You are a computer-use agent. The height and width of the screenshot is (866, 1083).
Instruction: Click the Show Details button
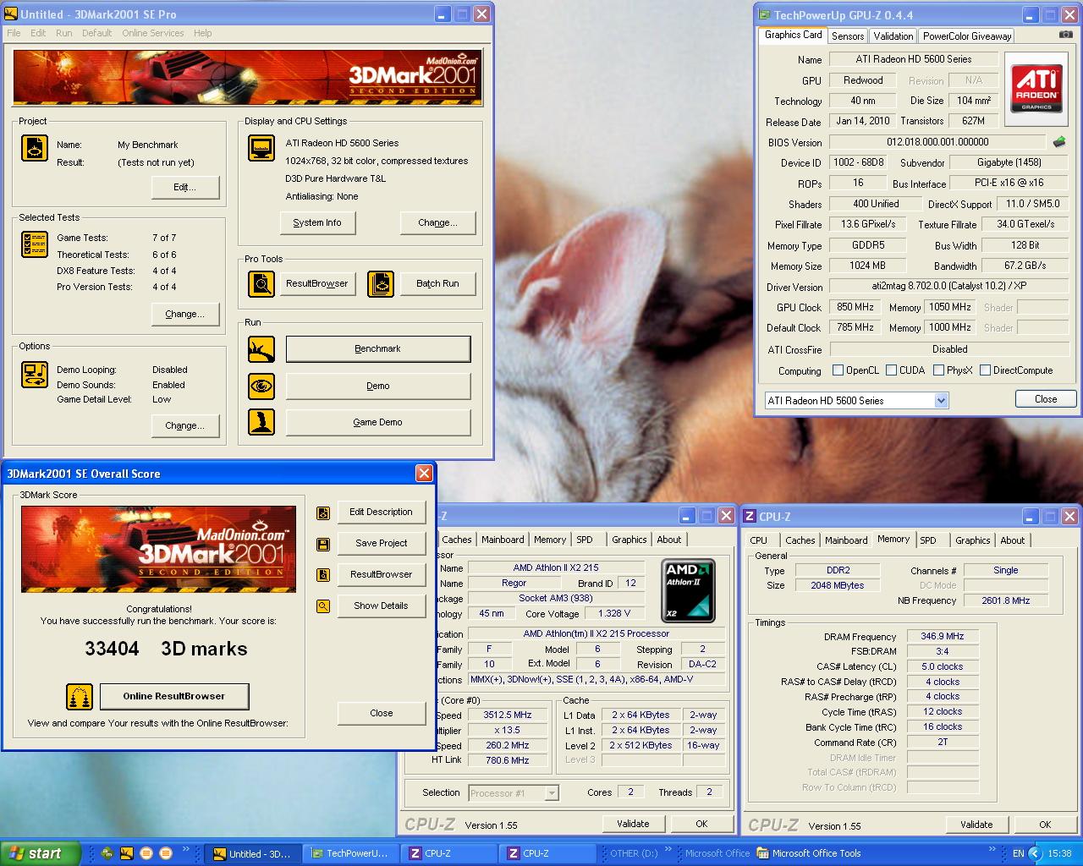(x=381, y=606)
